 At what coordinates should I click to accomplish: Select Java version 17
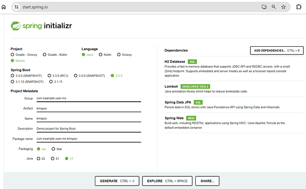pyautogui.click(x=69, y=158)
